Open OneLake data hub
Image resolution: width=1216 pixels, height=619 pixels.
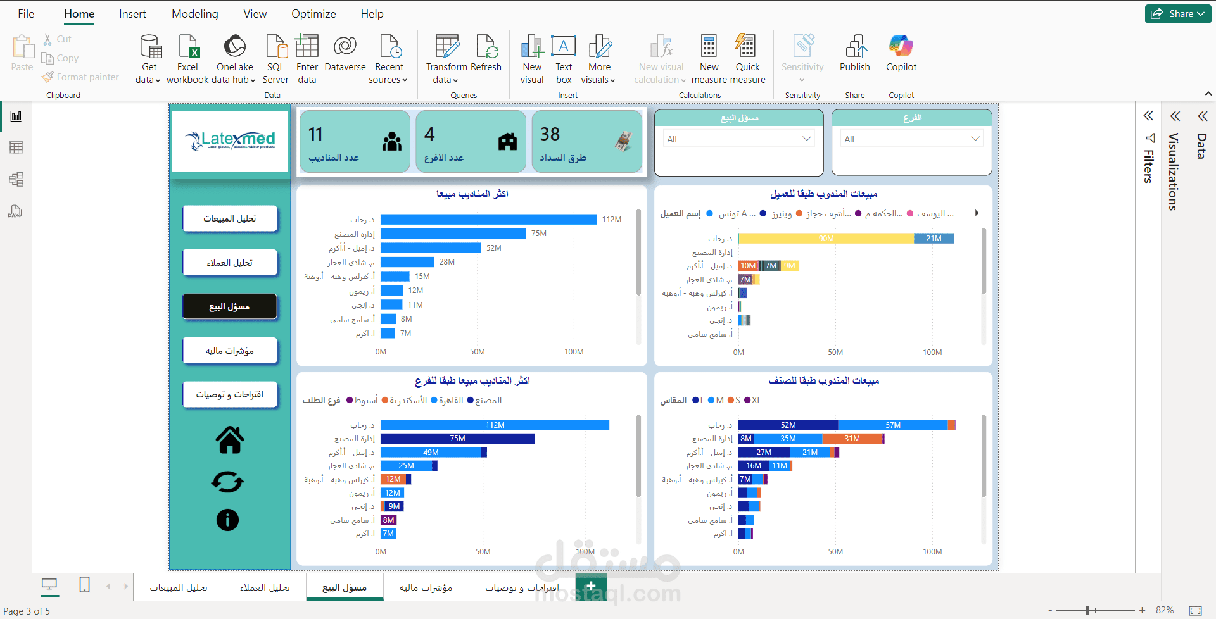coord(234,59)
